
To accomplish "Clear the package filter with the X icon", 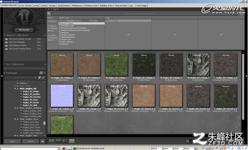I will (x=35, y=77).
